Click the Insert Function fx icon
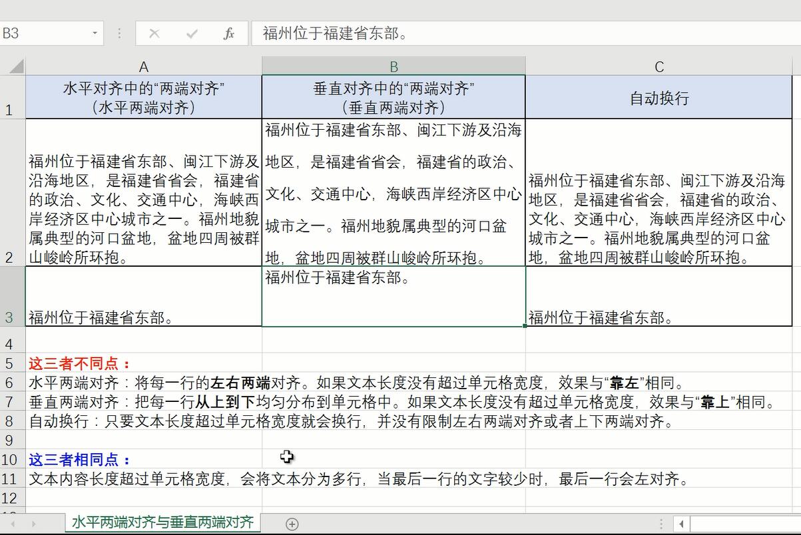 pyautogui.click(x=229, y=33)
